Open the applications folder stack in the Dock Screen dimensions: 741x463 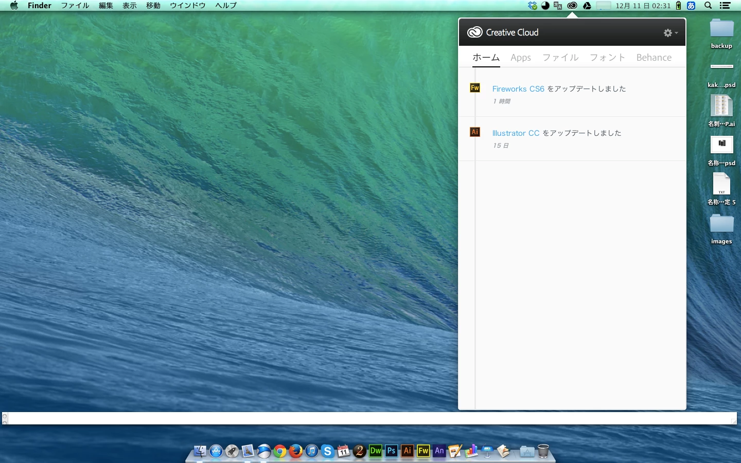coord(527,451)
